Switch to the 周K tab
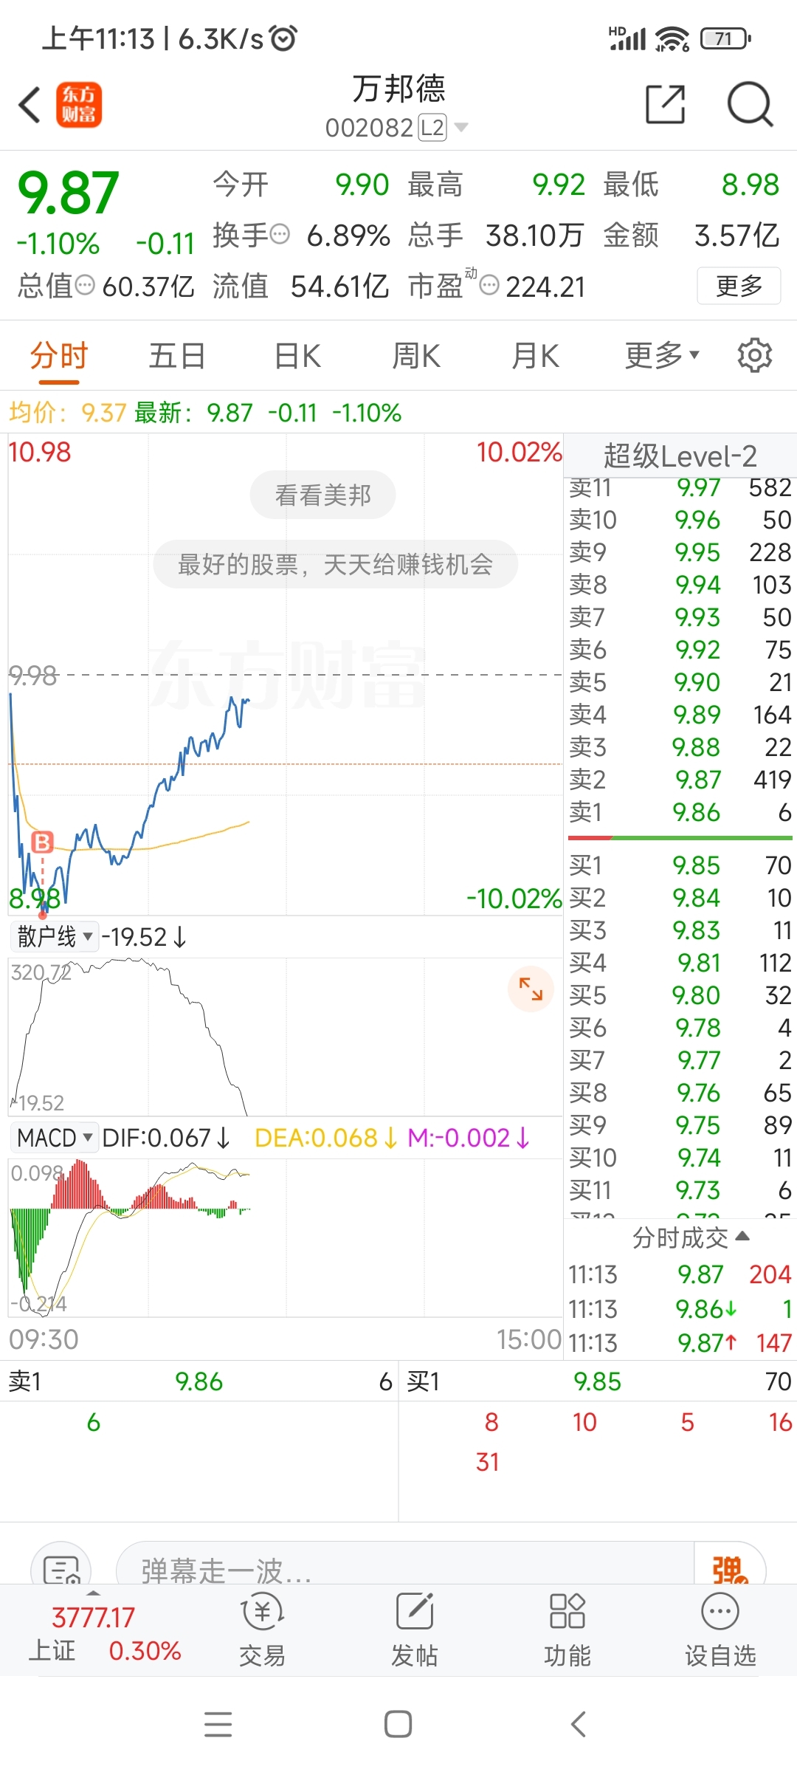This screenshot has width=797, height=1772. [416, 356]
